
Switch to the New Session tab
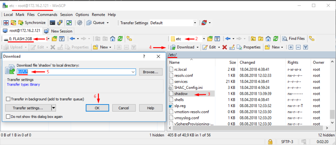(x=59, y=31)
